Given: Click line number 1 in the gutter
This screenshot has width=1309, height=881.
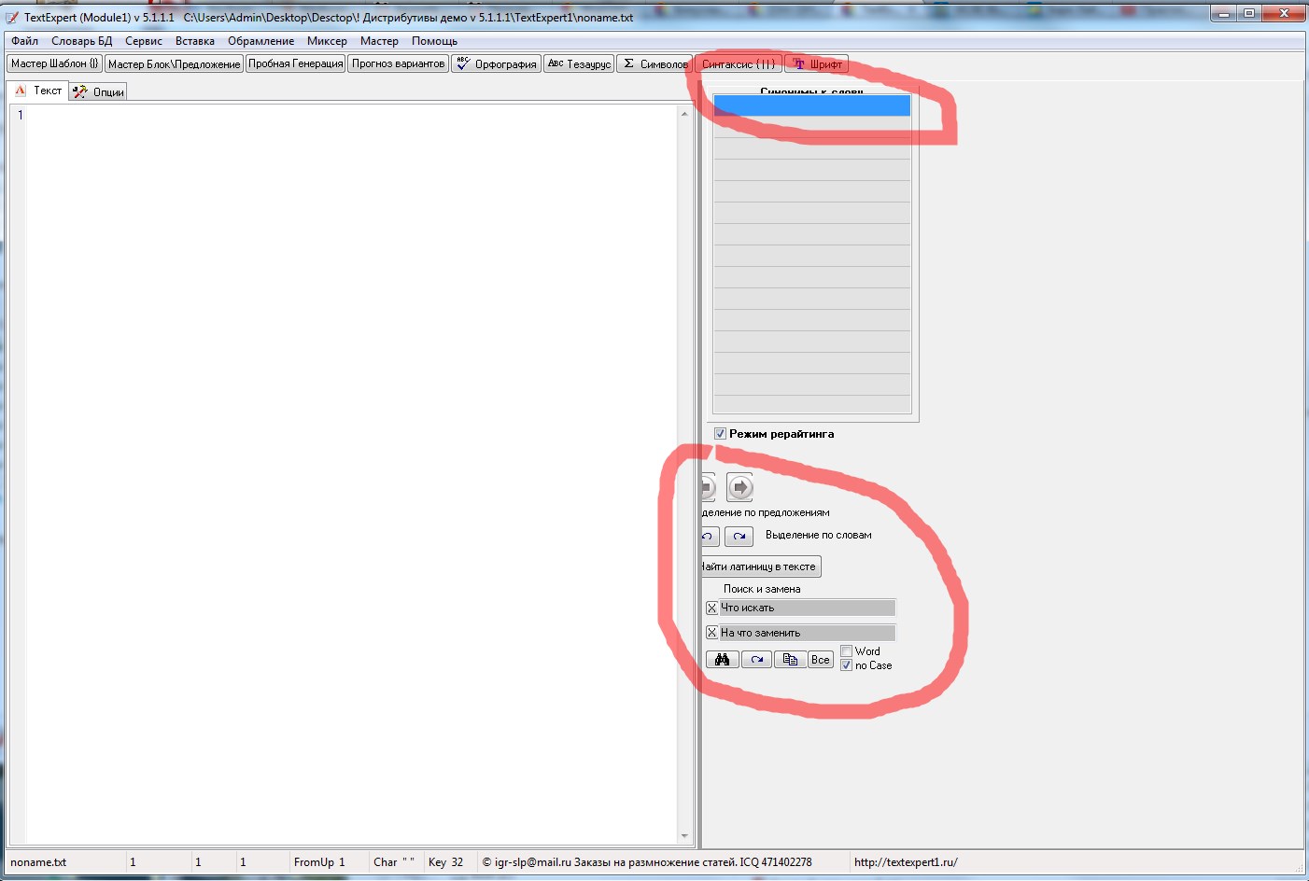Looking at the screenshot, I should pos(20,115).
